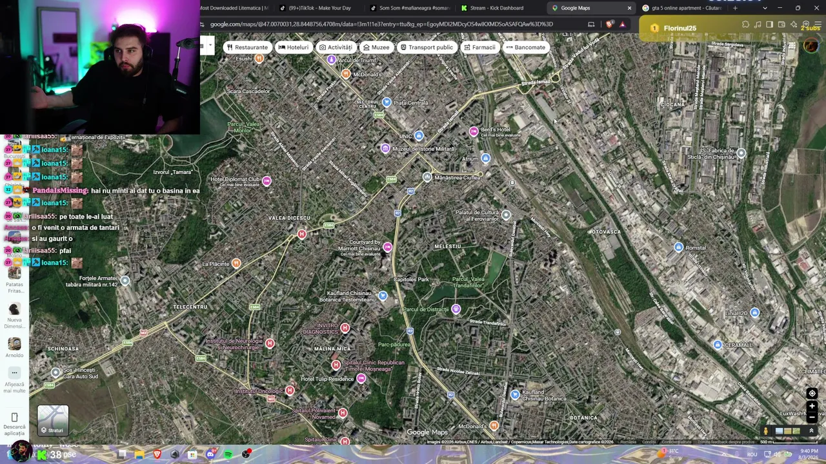826x464 pixels.
Task: Open File Explorer from the taskbar
Action: pos(139,454)
